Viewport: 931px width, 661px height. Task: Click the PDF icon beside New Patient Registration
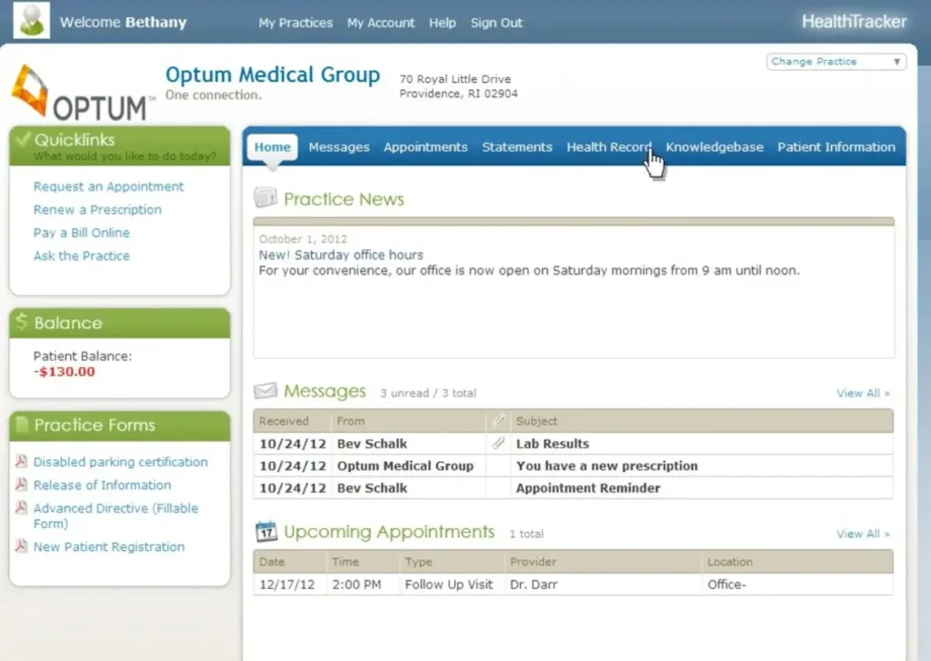point(24,546)
